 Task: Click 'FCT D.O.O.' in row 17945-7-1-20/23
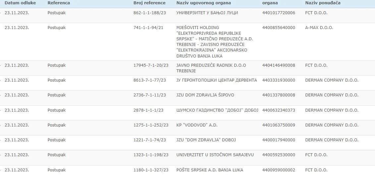click(x=316, y=65)
